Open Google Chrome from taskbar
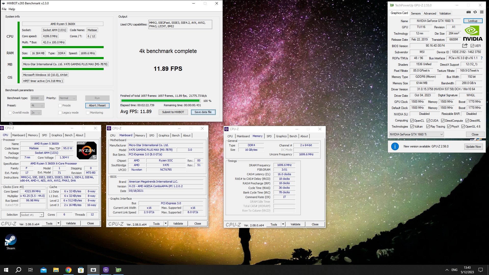 click(x=68, y=270)
